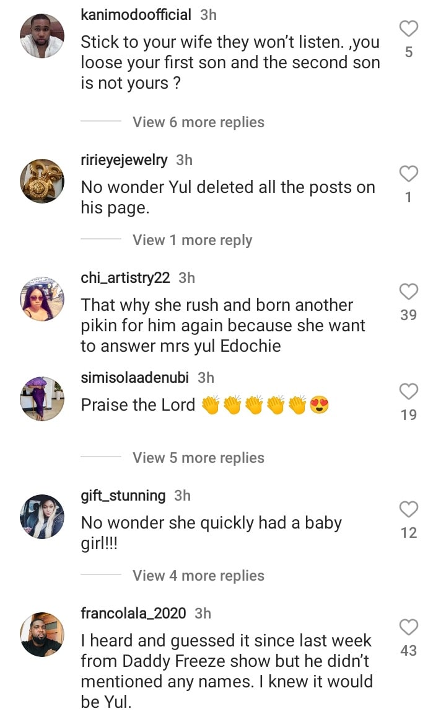Open the chi_artistry22 username link
Image resolution: width=446 pixels, height=719 pixels.
125,278
